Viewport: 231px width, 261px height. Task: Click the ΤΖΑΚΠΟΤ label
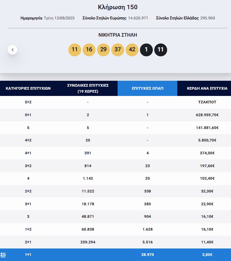tap(208, 102)
